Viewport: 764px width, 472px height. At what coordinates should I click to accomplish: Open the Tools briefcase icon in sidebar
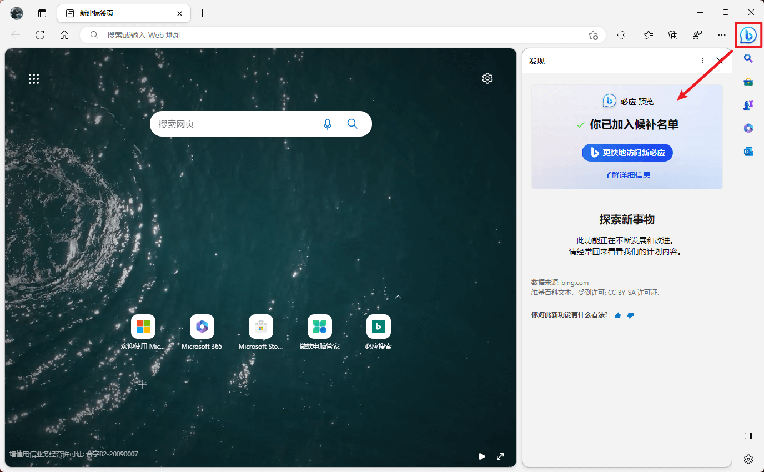pos(748,82)
